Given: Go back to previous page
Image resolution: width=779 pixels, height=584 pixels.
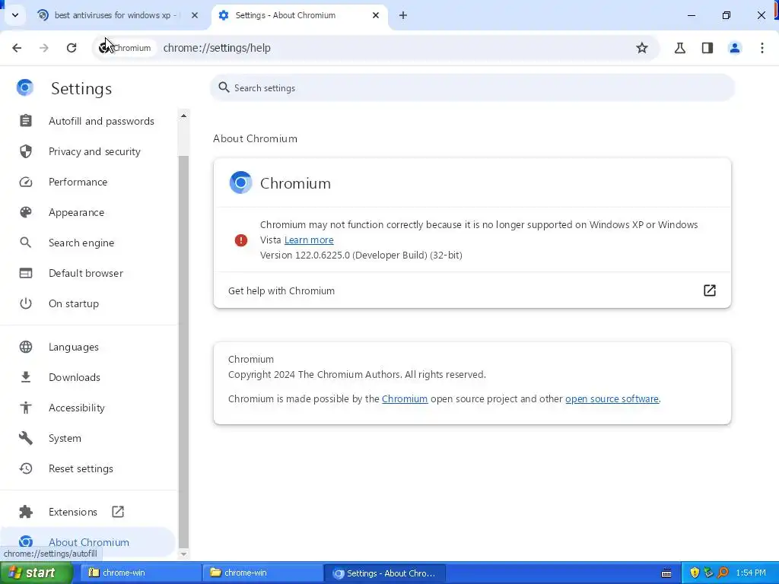Looking at the screenshot, I should [17, 48].
